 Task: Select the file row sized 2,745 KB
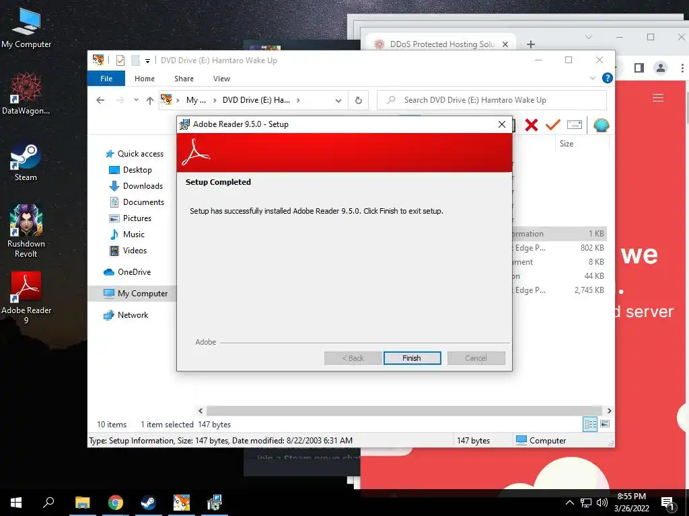tap(559, 290)
